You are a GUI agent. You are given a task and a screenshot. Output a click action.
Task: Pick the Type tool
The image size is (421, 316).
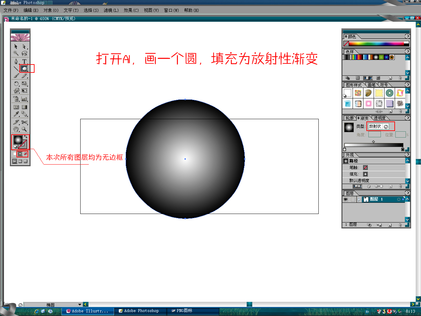coord(24,62)
